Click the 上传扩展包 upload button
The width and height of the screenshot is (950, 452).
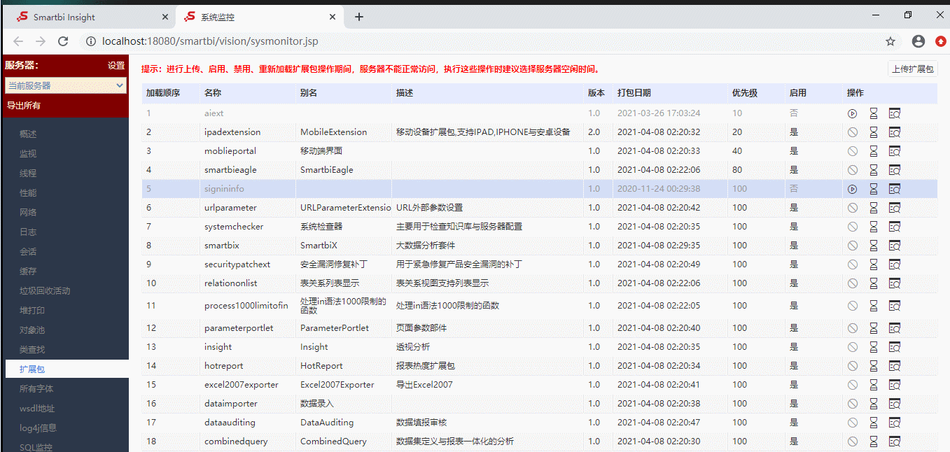click(x=912, y=69)
